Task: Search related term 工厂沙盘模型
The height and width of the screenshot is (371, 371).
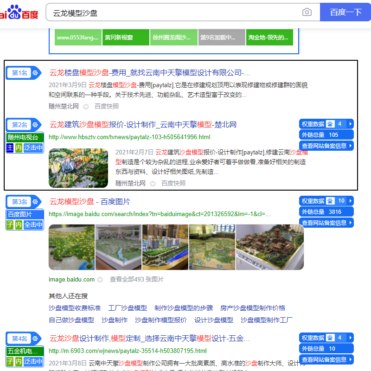Action: point(128,308)
